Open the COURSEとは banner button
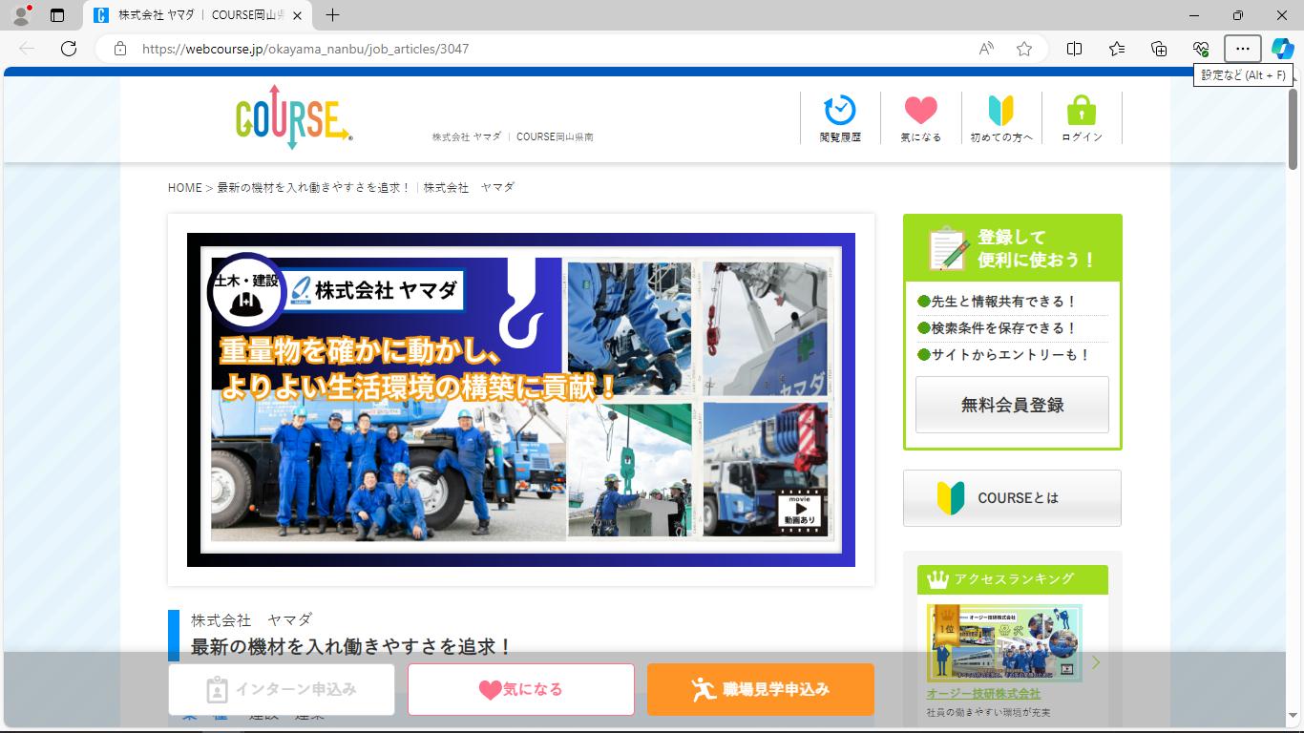 pos(1012,498)
